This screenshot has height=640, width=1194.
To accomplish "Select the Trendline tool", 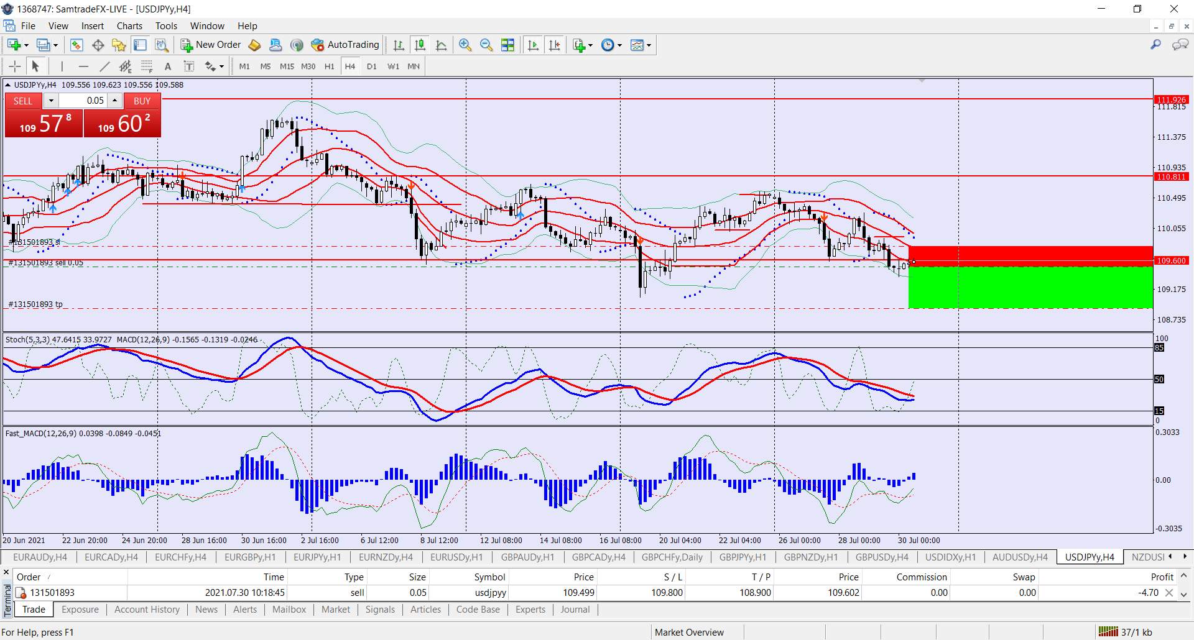I will tap(104, 66).
